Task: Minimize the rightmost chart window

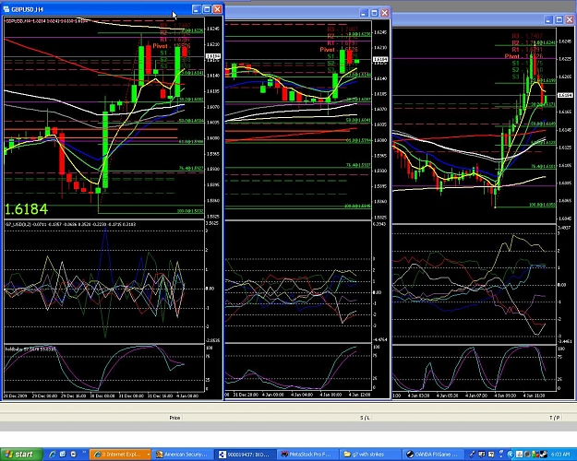Action: pyautogui.click(x=548, y=20)
